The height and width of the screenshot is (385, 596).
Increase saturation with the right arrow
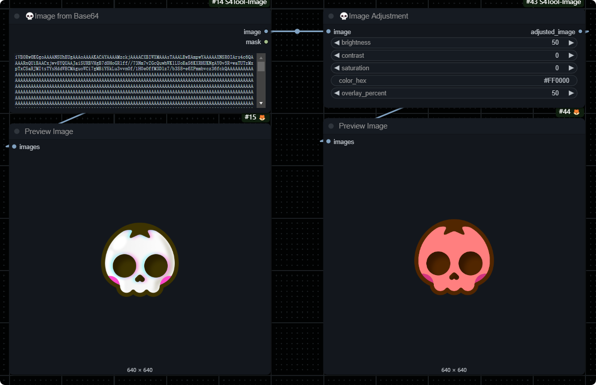tap(571, 68)
